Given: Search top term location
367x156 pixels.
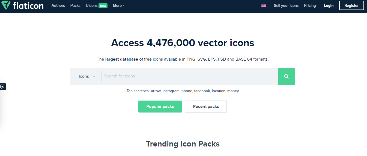Looking at the screenshot, I should tap(219, 91).
